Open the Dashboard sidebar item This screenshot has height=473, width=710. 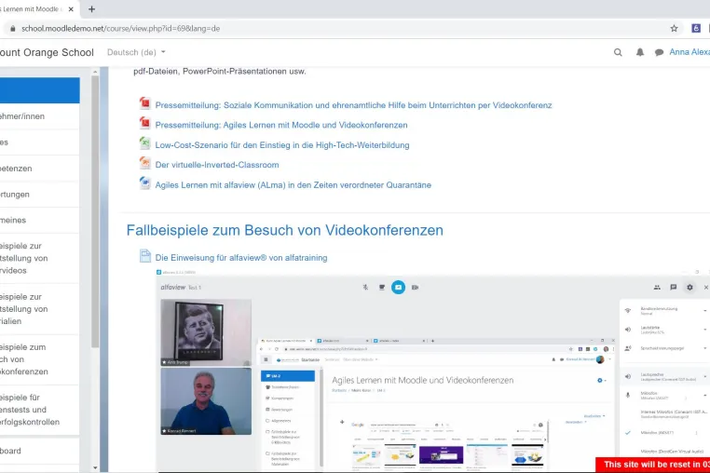point(40,451)
